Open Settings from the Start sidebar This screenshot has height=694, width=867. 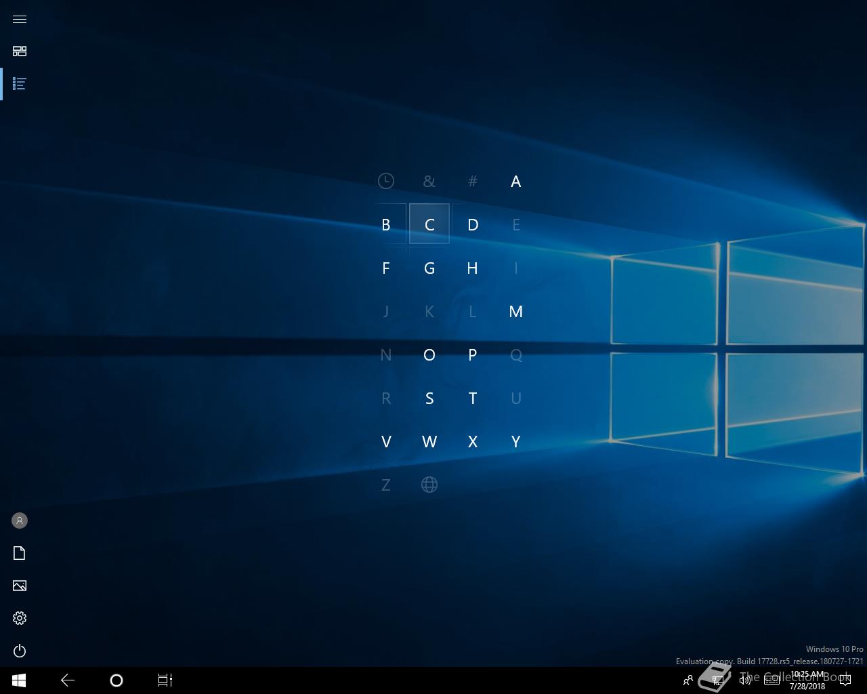click(20, 618)
